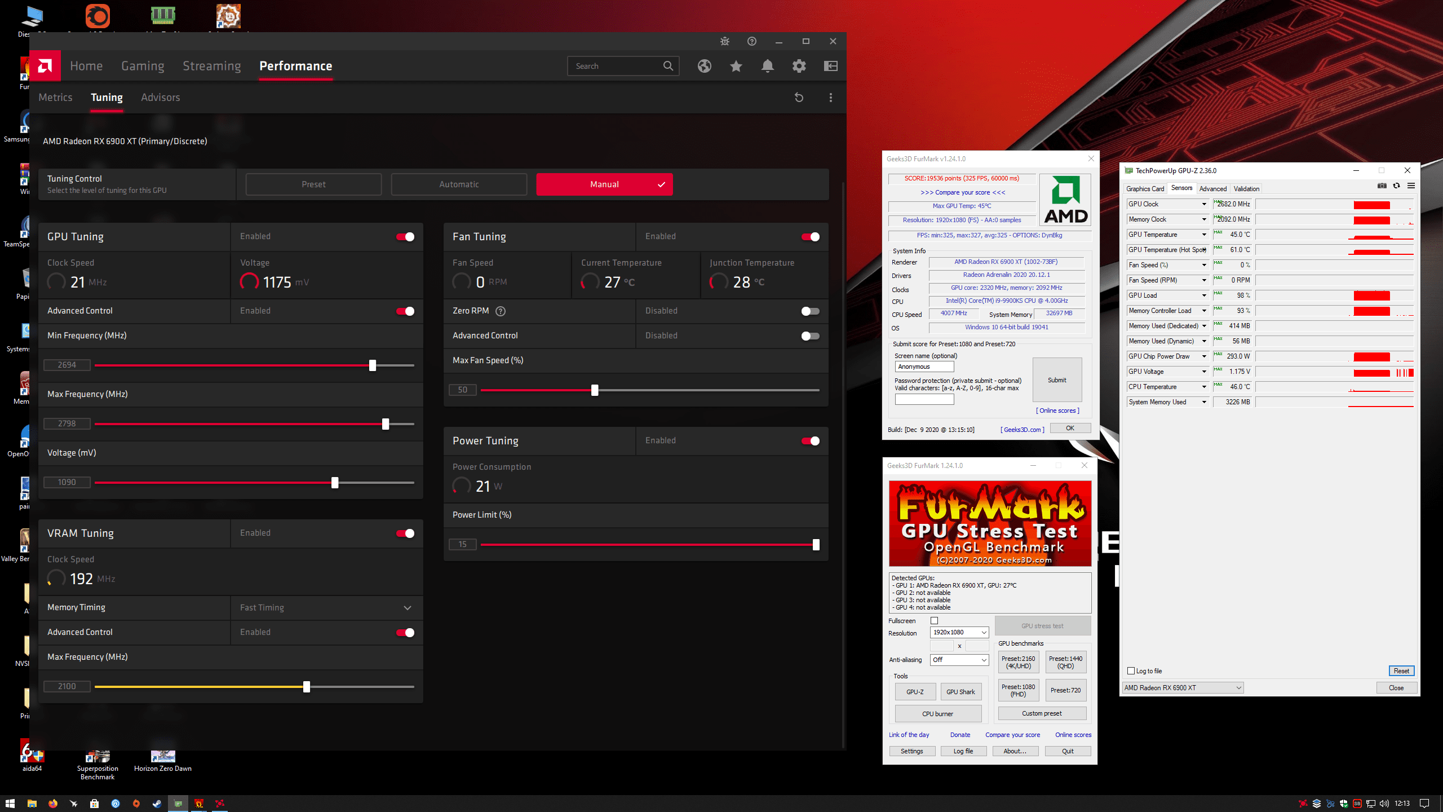This screenshot has width=1443, height=812.
Task: Click the reset tuning arrow icon
Action: coord(799,98)
